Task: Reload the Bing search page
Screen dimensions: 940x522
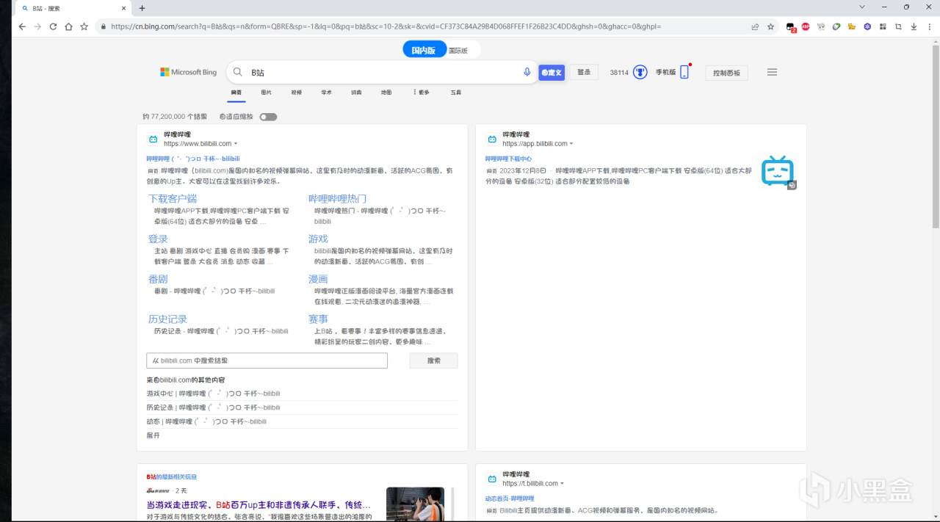Action: [53, 26]
